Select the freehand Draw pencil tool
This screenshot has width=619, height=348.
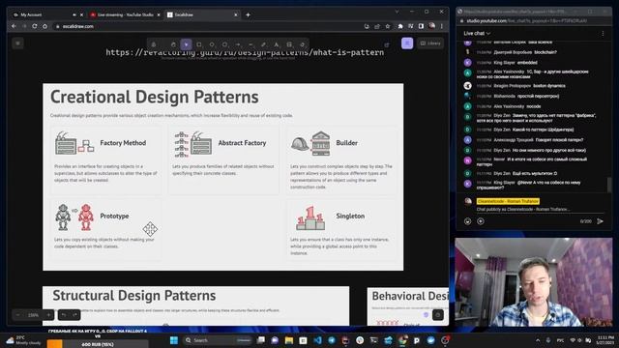click(263, 44)
